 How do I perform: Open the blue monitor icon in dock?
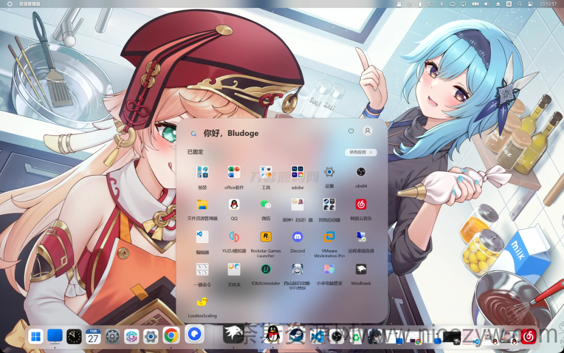(55, 336)
